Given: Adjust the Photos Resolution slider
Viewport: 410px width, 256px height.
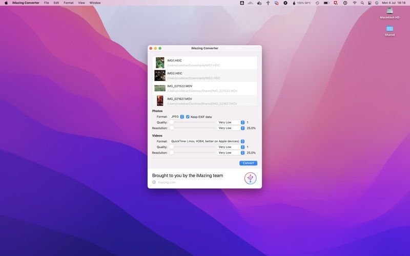Looking at the screenshot, I should point(193,128).
